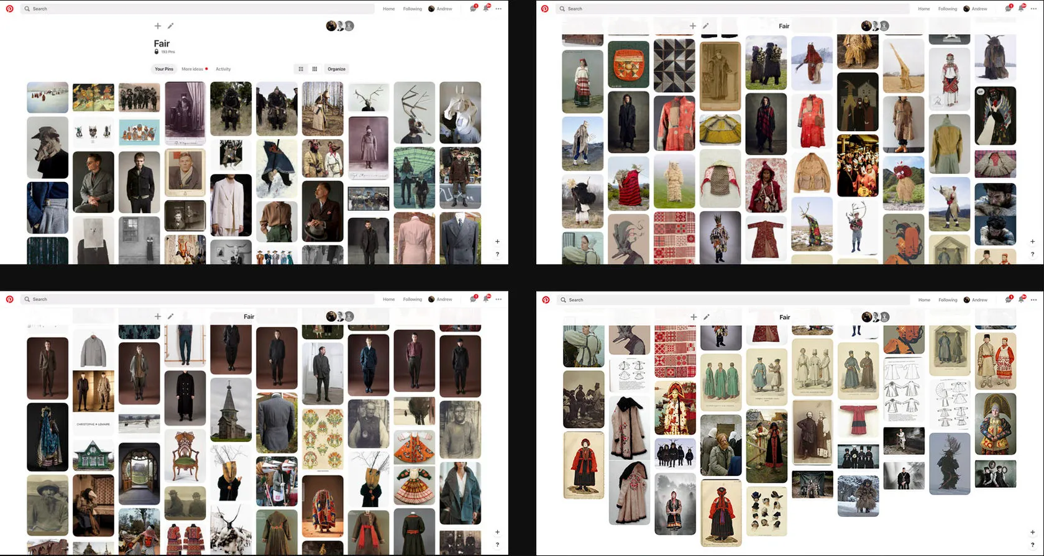Click the Pinterest logo in top-right window

pos(545,9)
